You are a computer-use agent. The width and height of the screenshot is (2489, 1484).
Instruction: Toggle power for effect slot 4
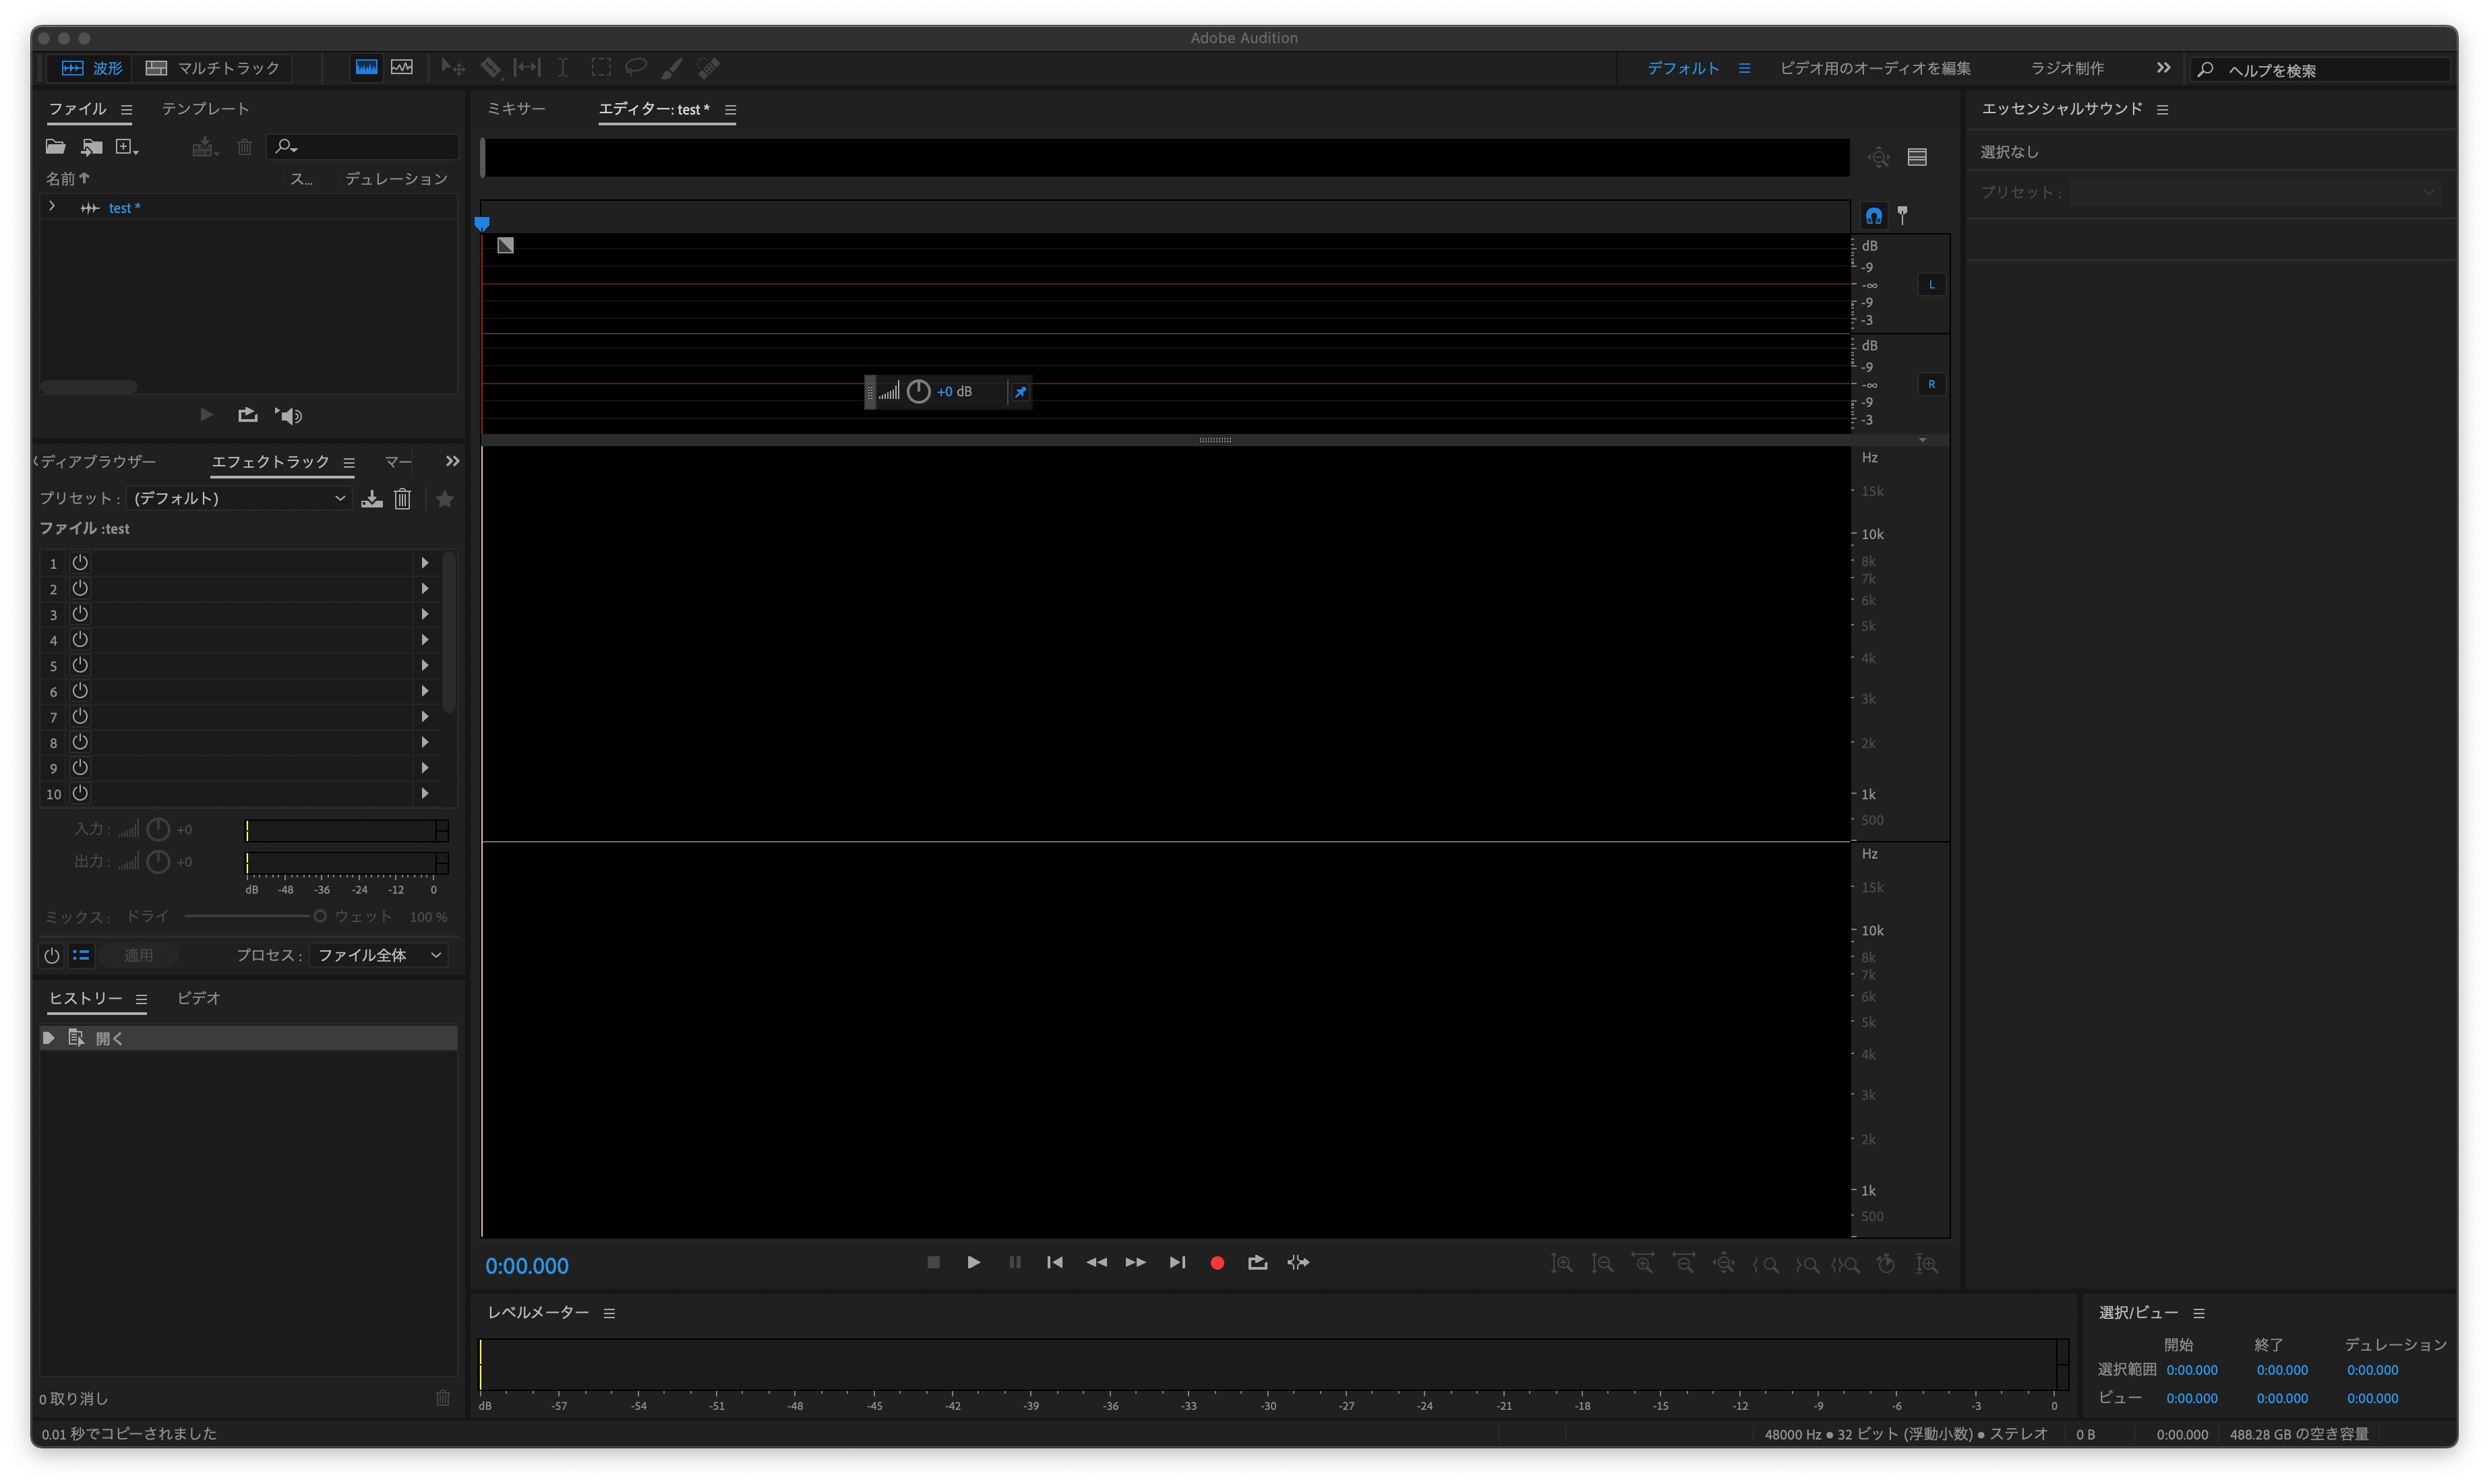pyautogui.click(x=80, y=639)
